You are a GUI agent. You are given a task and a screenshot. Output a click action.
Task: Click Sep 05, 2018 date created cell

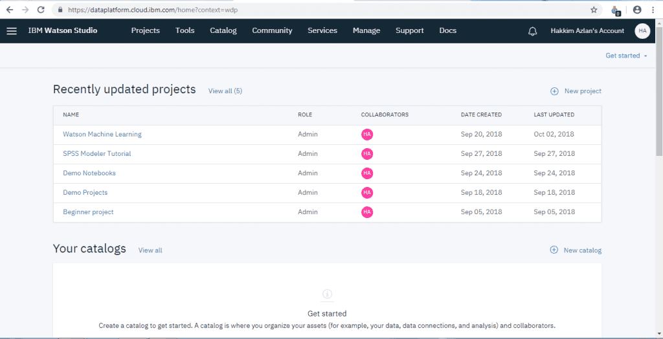482,212
